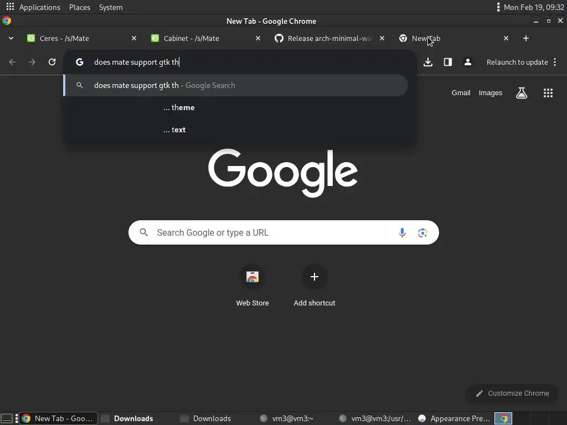The width and height of the screenshot is (567, 425).
Task: Click Relaunch to update
Action: 517,62
